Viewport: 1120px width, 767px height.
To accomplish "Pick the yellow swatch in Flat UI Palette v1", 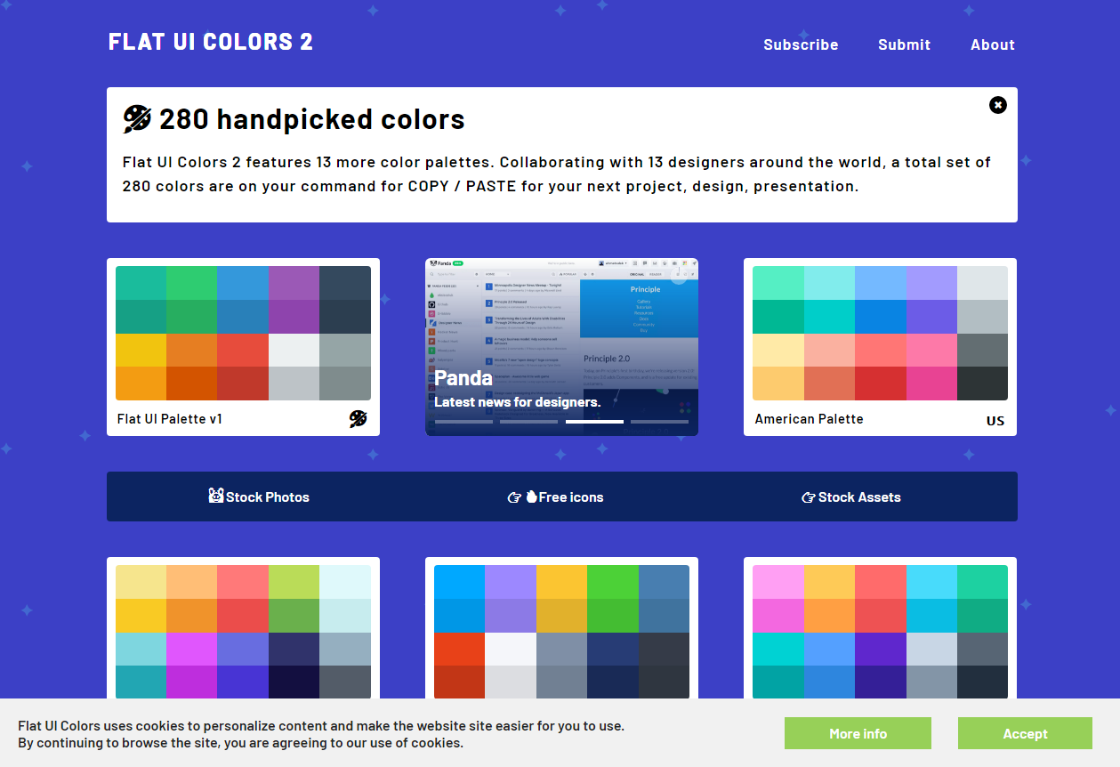I will coord(141,350).
